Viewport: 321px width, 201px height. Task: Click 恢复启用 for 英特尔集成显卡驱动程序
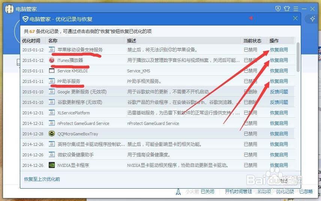[279, 144]
